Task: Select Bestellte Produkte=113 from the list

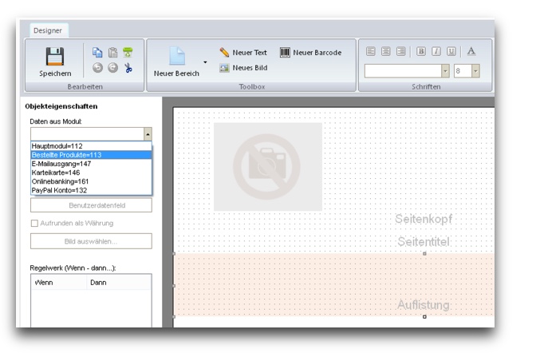Action: (91, 155)
